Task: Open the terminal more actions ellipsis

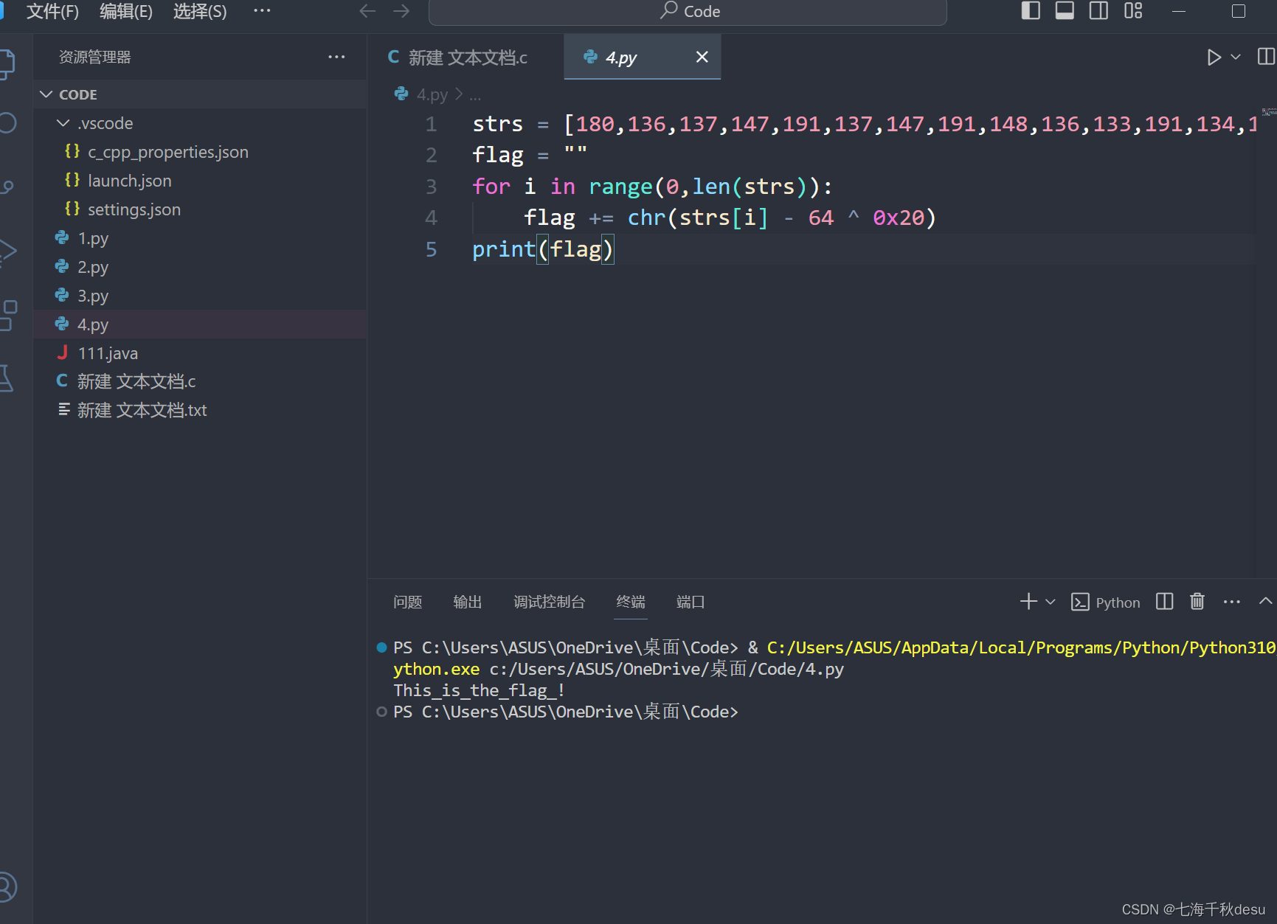Action: [x=1231, y=602]
